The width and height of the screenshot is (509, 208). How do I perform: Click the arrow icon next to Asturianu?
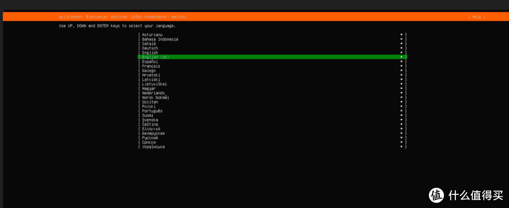(402, 35)
